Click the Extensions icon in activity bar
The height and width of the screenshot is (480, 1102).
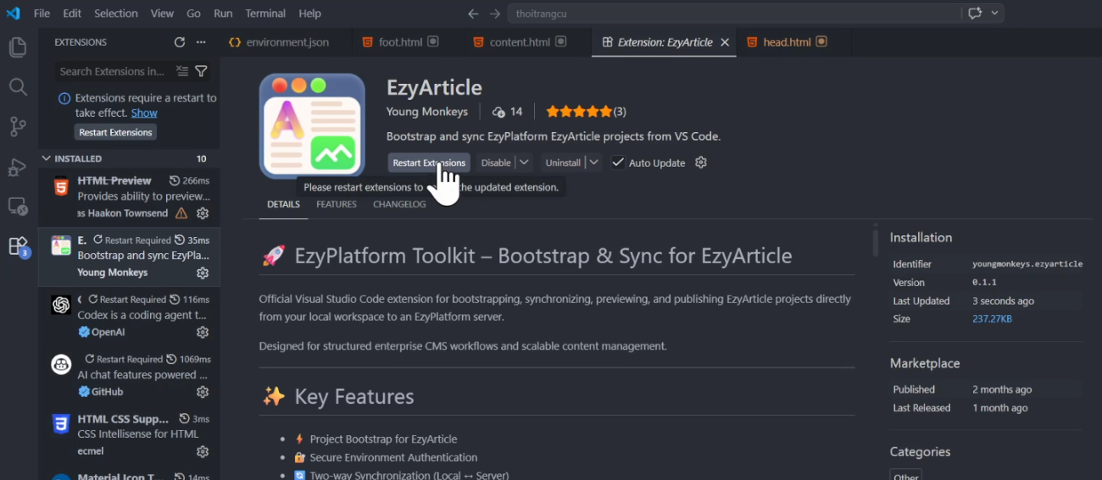18,246
